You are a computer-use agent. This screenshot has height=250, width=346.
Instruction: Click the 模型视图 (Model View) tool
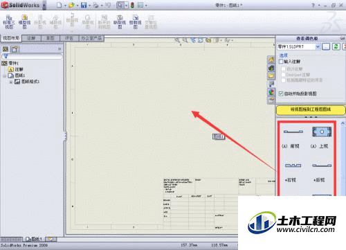24,22
